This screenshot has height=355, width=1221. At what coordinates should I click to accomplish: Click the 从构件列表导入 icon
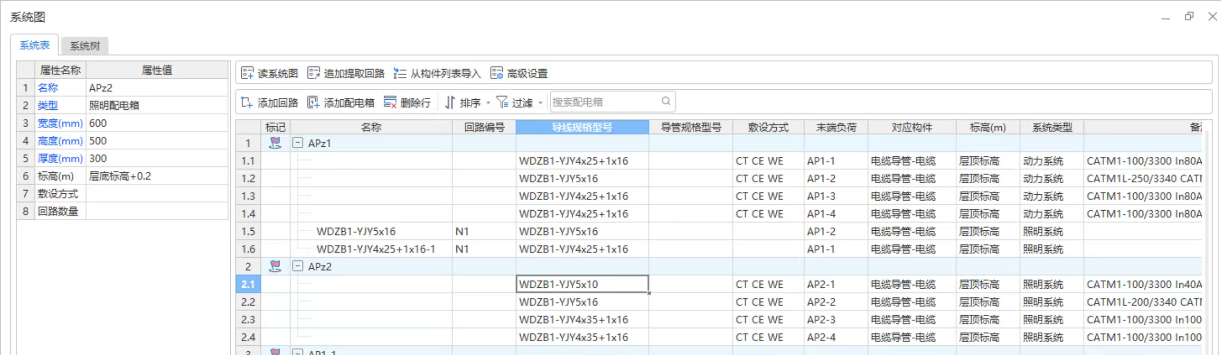coord(400,73)
